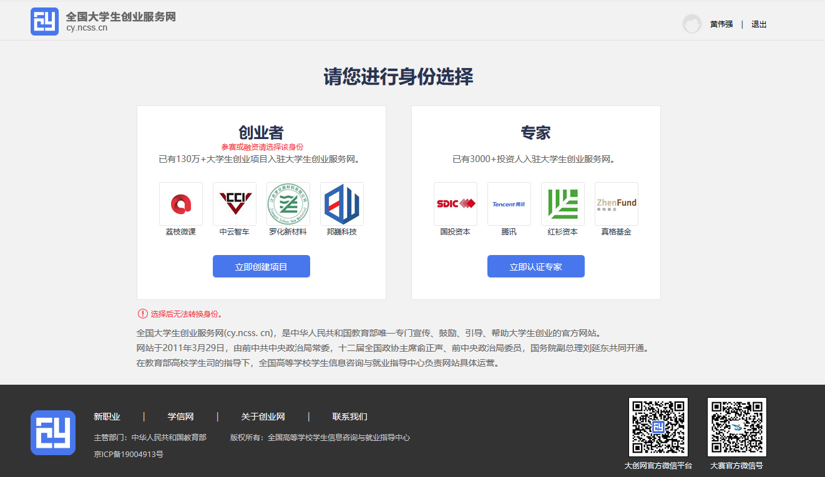This screenshot has height=477, width=825.
Task: Click the footer cy logo
Action: 53,432
